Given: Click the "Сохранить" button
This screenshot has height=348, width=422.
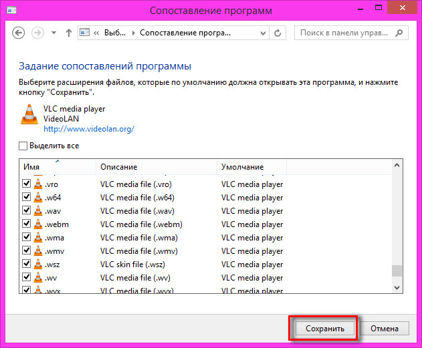Looking at the screenshot, I should pyautogui.click(x=325, y=329).
